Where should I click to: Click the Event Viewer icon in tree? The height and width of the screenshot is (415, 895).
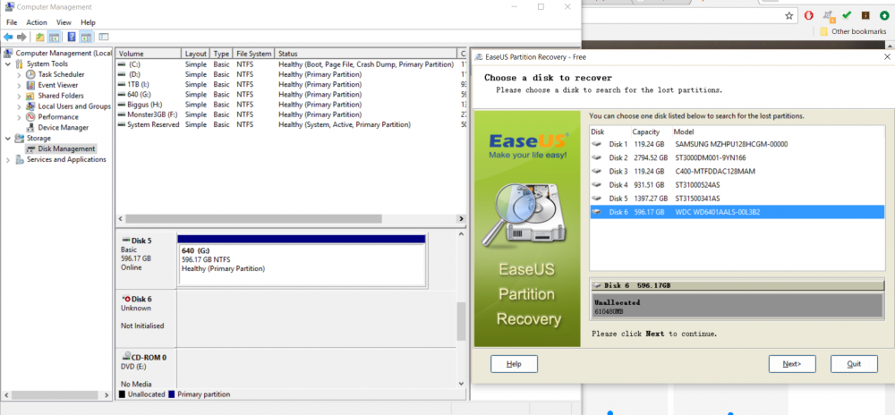30,85
